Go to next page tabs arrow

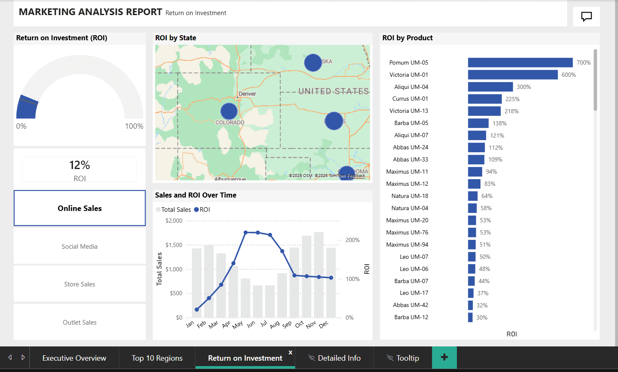click(x=23, y=358)
